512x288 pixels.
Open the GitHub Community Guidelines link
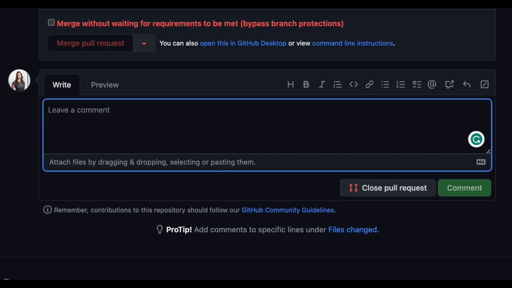click(288, 210)
